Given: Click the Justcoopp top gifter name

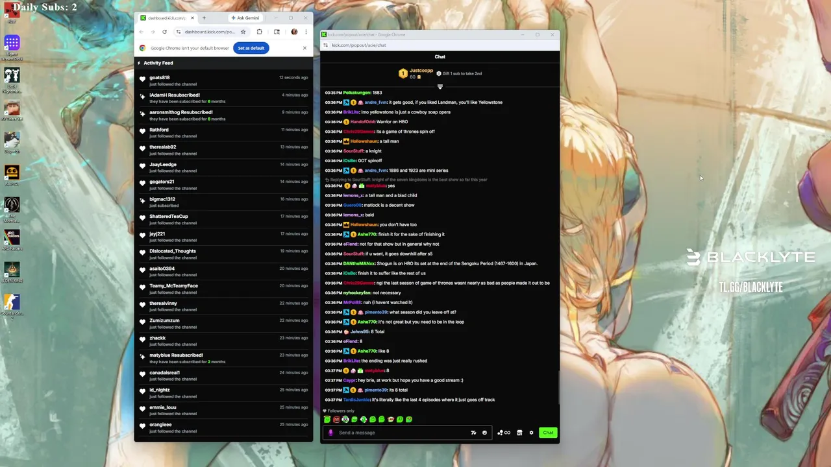Looking at the screenshot, I should click(421, 70).
